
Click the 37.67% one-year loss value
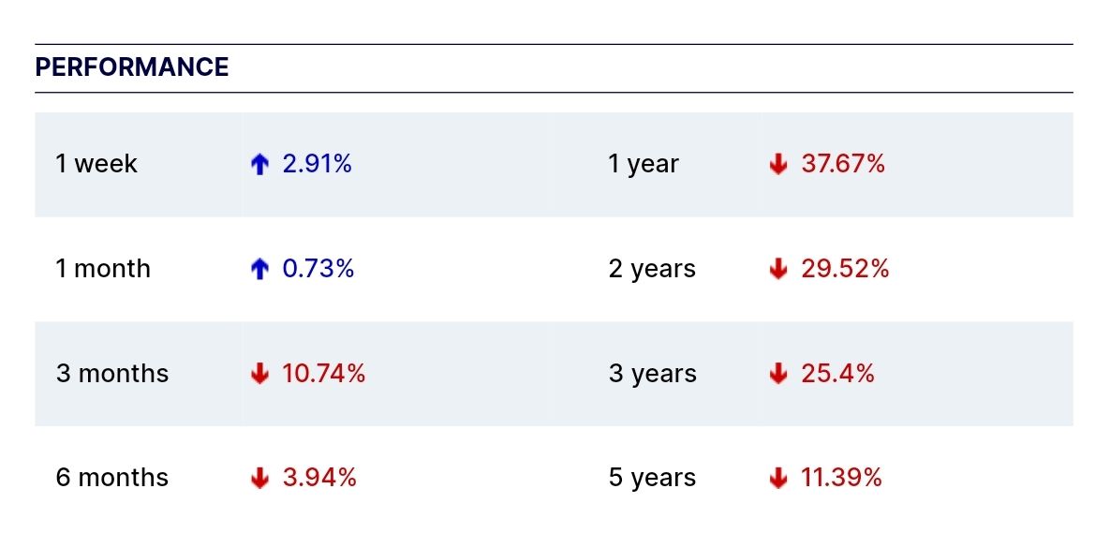843,164
